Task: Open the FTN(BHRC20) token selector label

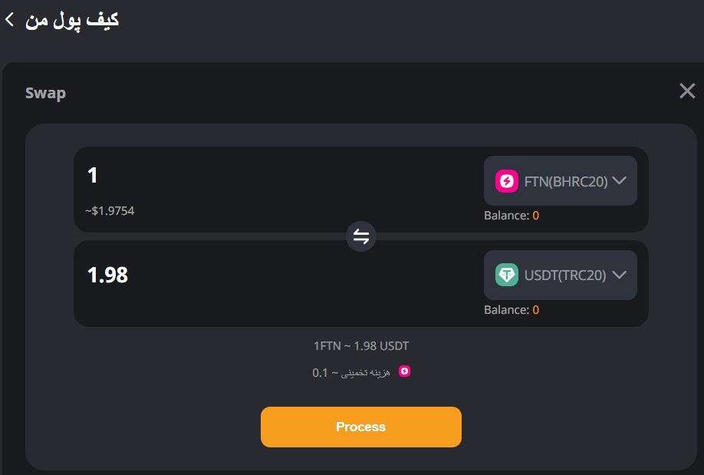Action: 566,182
